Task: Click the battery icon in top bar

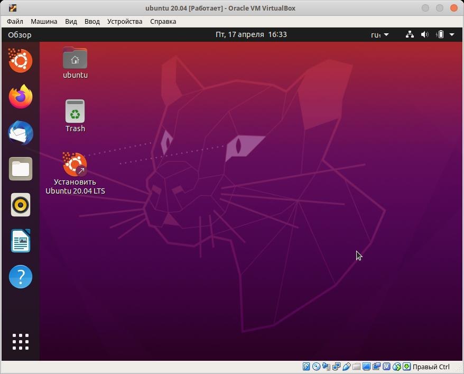Action: (x=440, y=34)
